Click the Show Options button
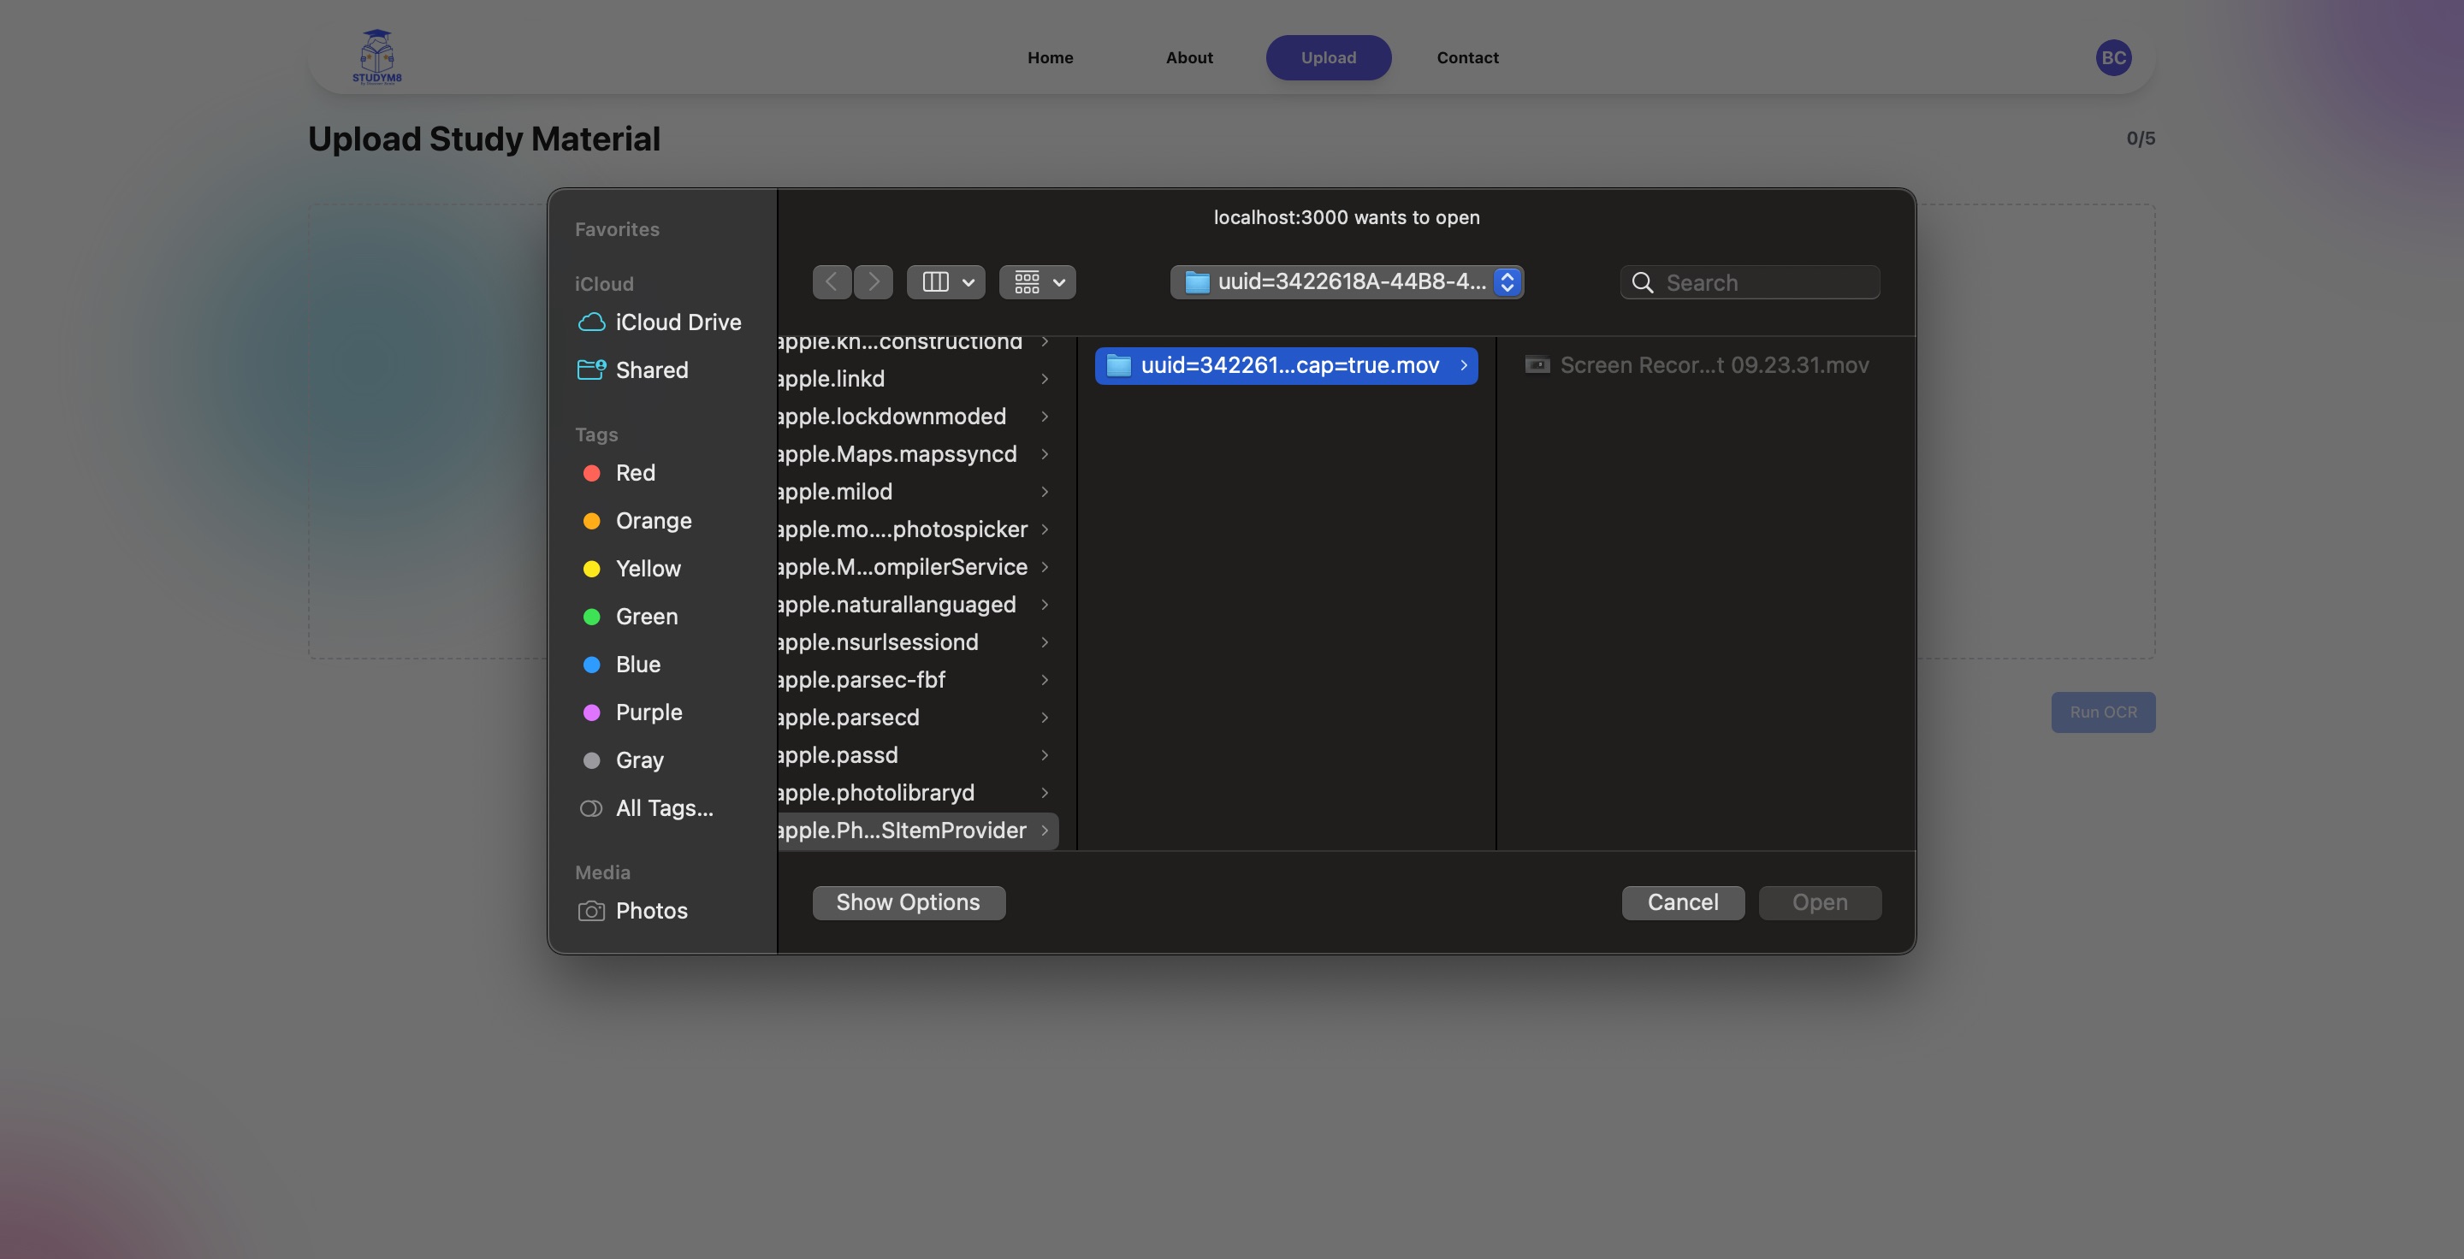 click(909, 902)
